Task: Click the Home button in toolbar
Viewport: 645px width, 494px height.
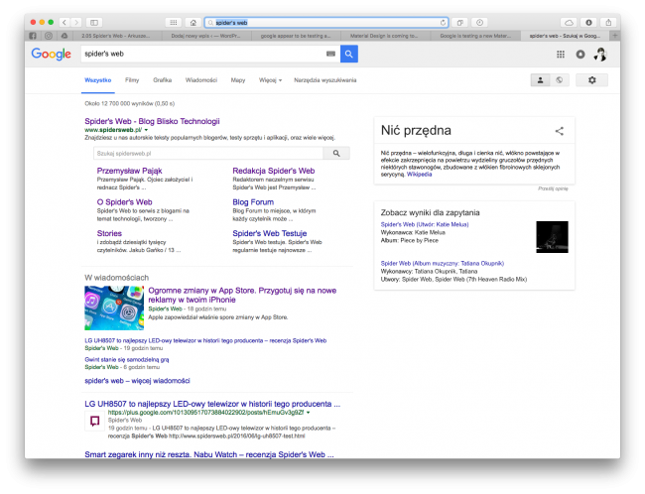Action: [193, 22]
